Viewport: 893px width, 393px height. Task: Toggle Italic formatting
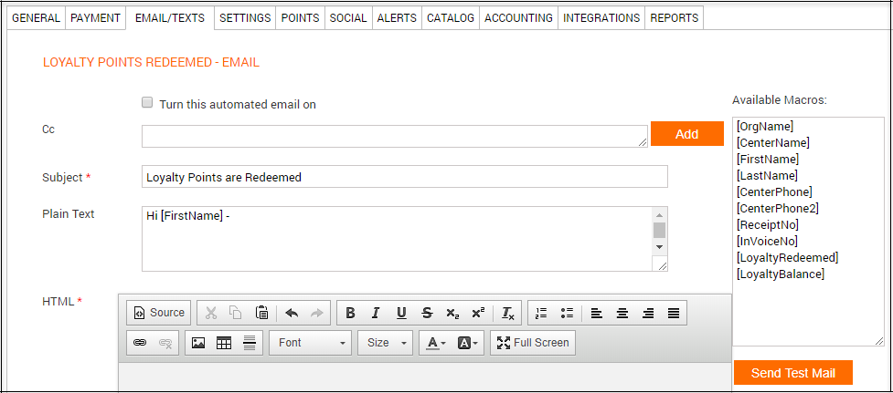point(376,313)
